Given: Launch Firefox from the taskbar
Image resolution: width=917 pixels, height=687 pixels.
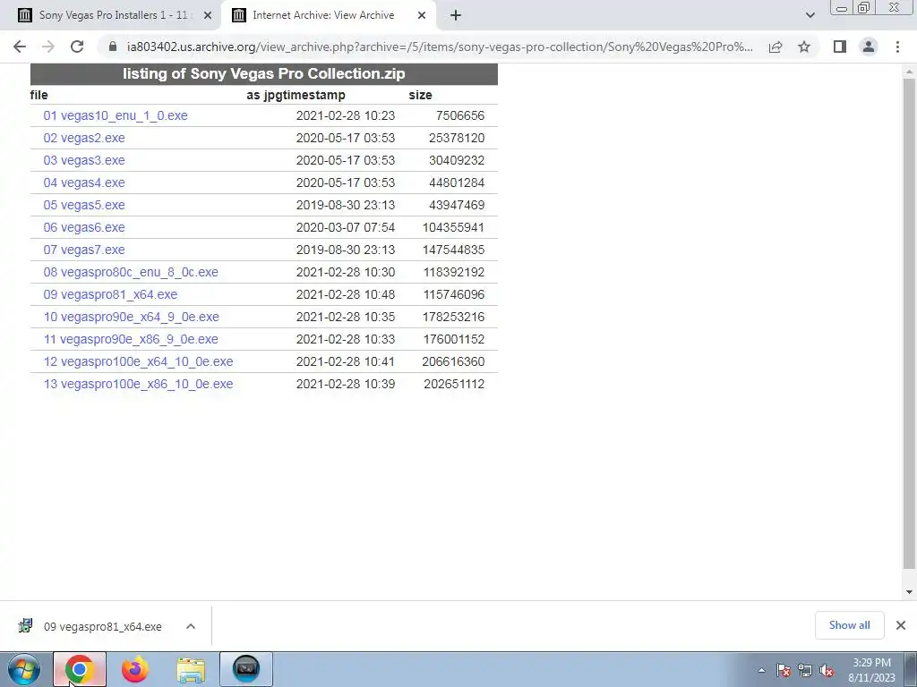Looking at the screenshot, I should [x=135, y=669].
